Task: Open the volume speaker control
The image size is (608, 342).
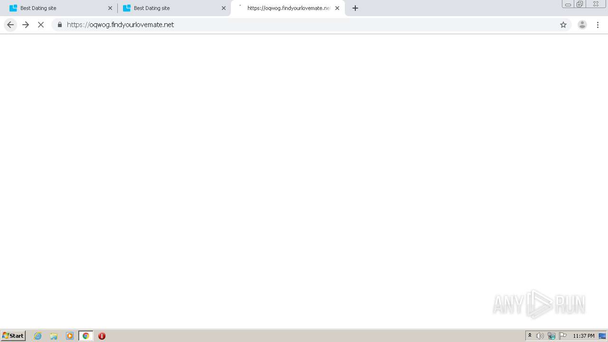Action: tap(540, 336)
